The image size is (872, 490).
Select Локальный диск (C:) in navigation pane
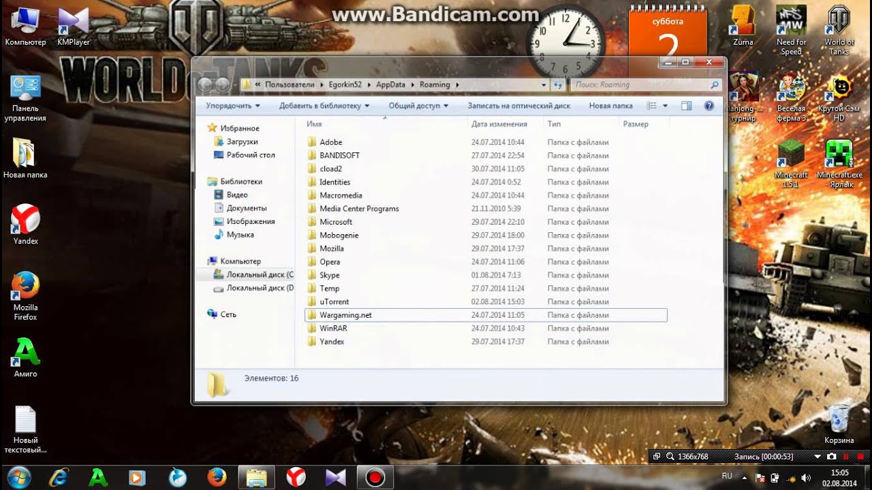click(x=253, y=274)
